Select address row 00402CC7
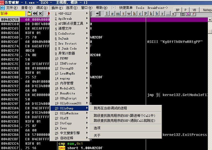 (x=10, y=148)
